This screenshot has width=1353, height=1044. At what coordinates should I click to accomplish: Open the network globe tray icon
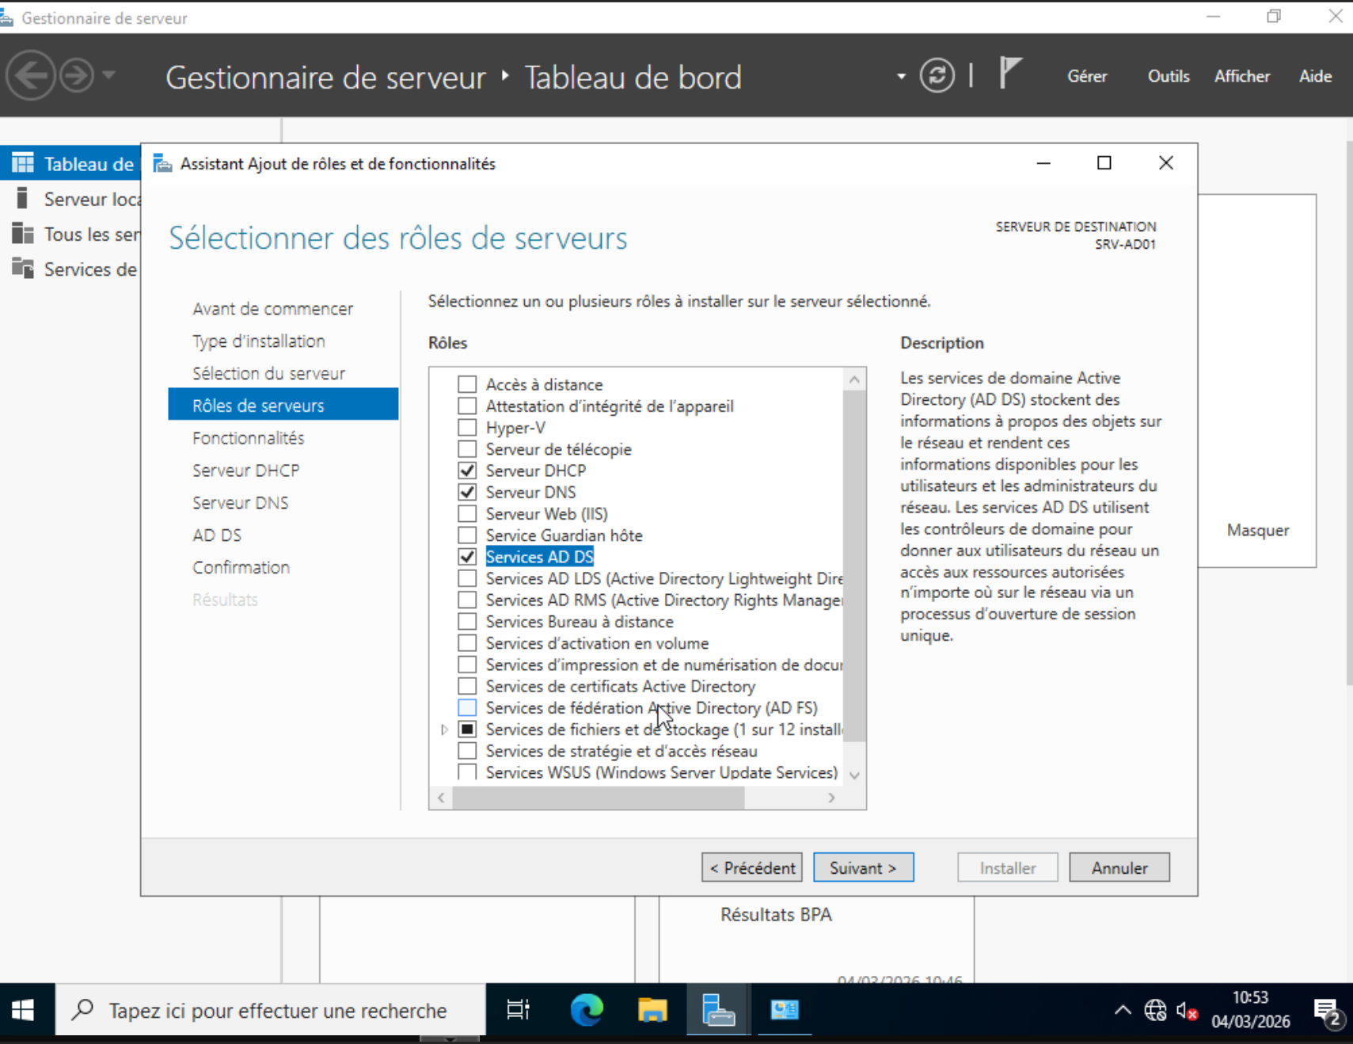click(x=1155, y=1010)
